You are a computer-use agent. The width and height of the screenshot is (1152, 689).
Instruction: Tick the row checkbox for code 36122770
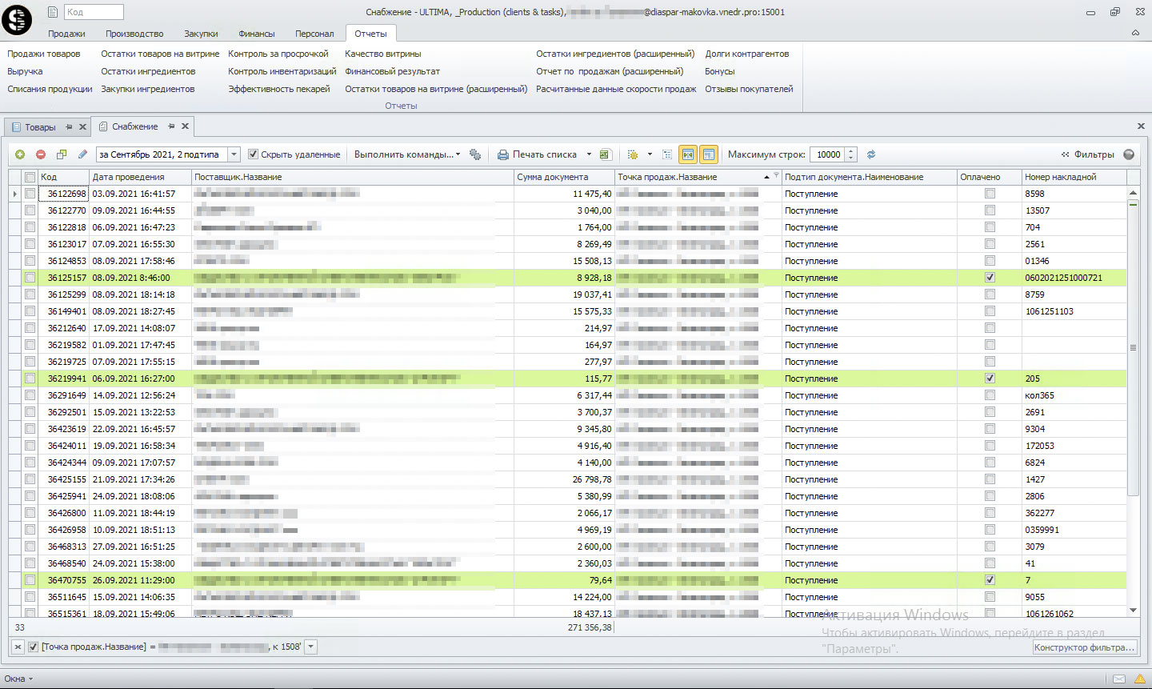pyautogui.click(x=30, y=210)
